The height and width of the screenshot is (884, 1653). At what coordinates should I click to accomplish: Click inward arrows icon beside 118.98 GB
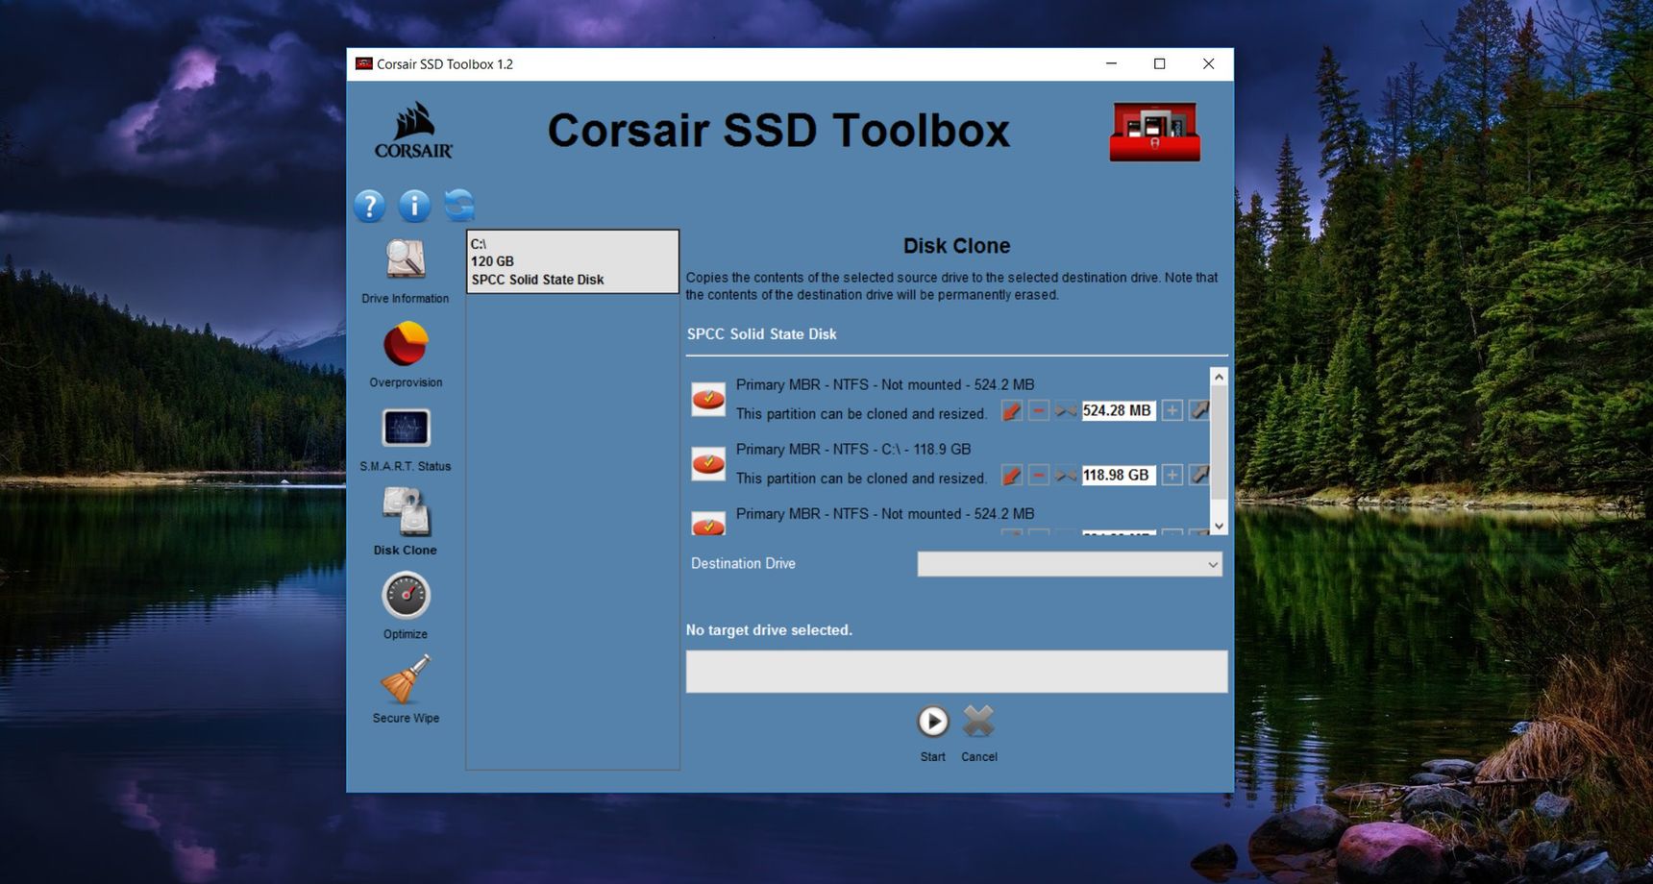(x=1065, y=476)
